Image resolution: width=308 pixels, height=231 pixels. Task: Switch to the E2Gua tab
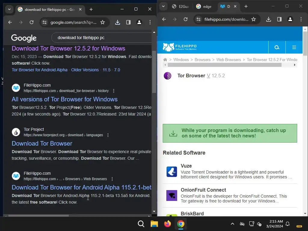[180, 7]
